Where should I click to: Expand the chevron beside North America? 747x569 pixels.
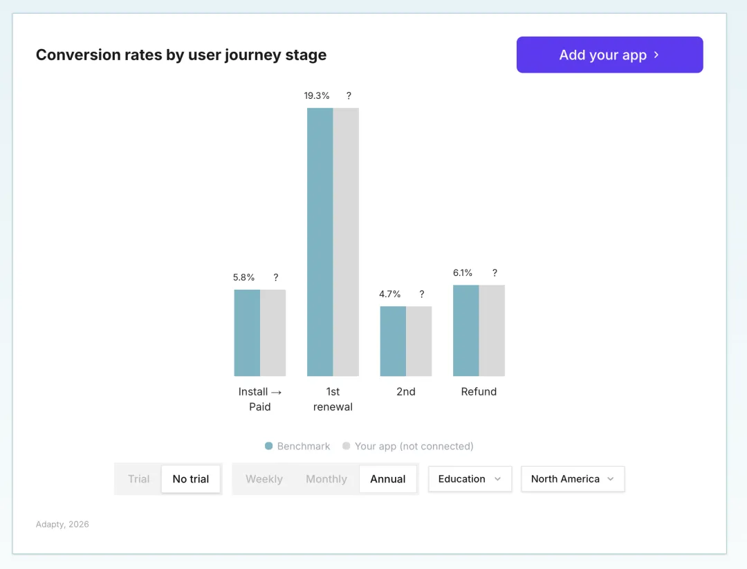coord(610,479)
